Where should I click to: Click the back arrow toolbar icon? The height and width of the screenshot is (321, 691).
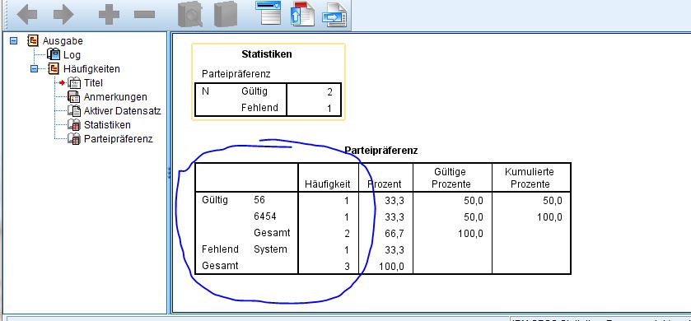pos(27,15)
